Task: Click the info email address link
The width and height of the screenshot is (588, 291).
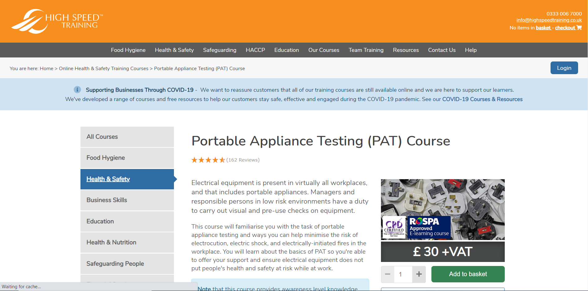Action: pos(549,20)
